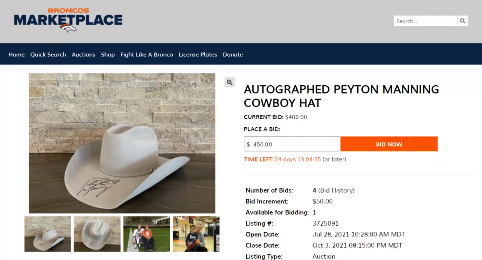Click the orange BID NOW button
The width and height of the screenshot is (482, 260).
coord(389,144)
